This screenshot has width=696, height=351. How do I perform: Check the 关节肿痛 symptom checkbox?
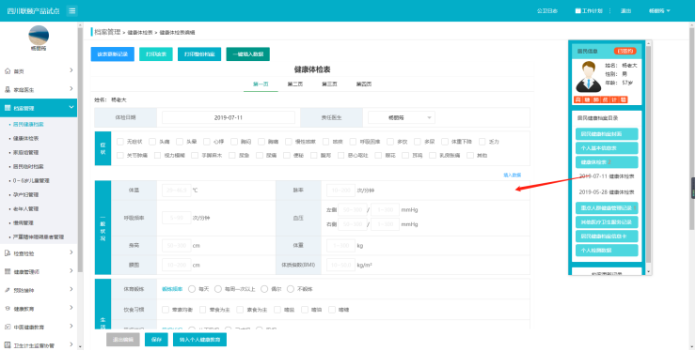pos(120,156)
